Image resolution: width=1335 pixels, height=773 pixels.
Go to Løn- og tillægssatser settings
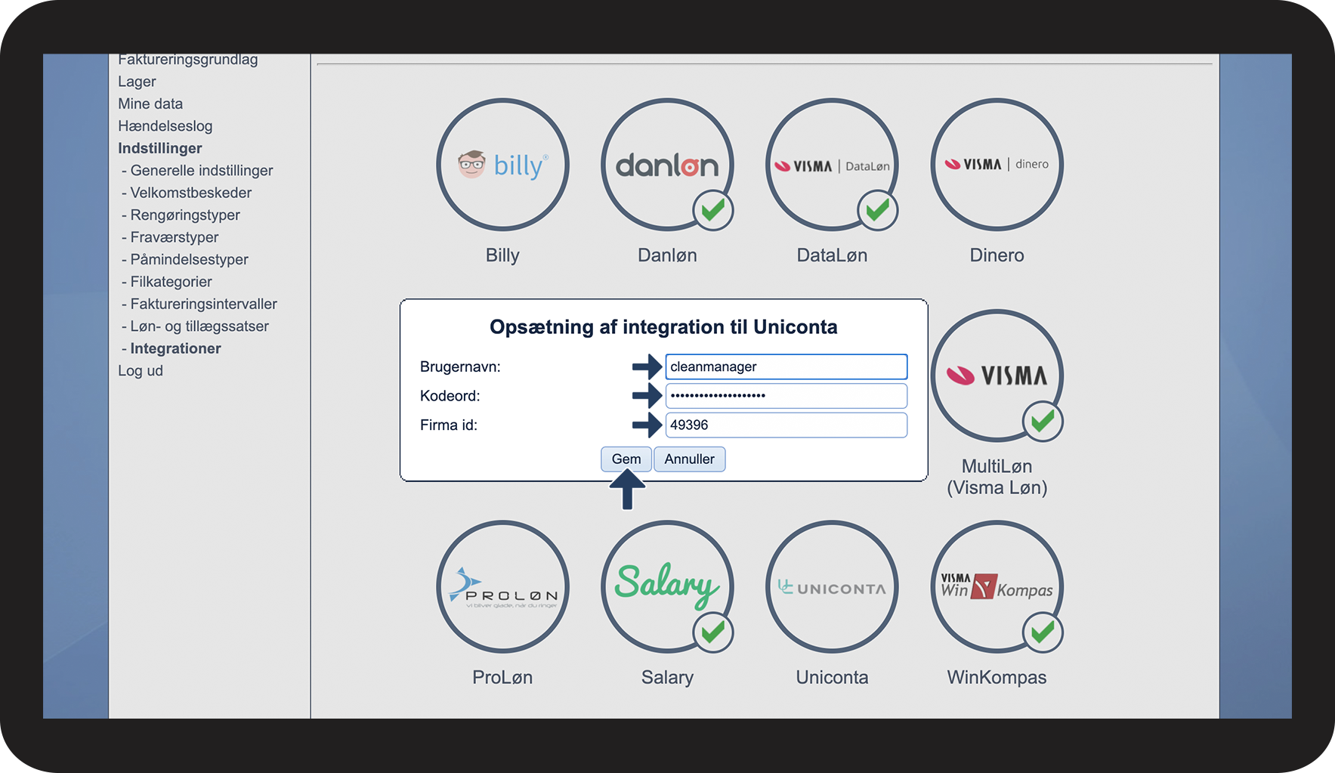[199, 326]
